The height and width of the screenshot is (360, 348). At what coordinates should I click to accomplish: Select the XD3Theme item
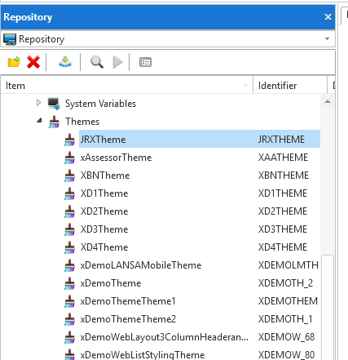104,229
